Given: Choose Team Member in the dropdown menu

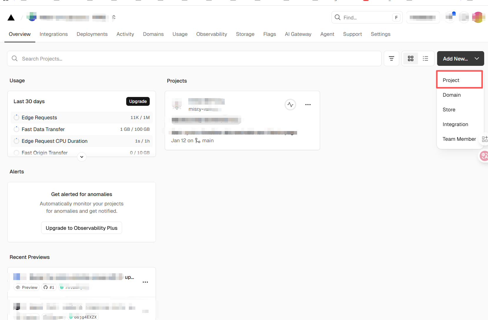Looking at the screenshot, I should (459, 139).
